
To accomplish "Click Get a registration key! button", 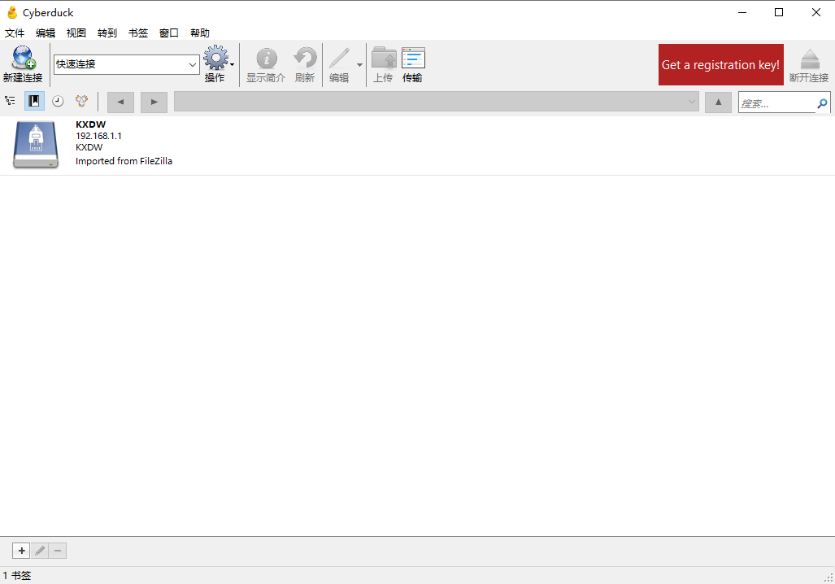I will point(721,64).
